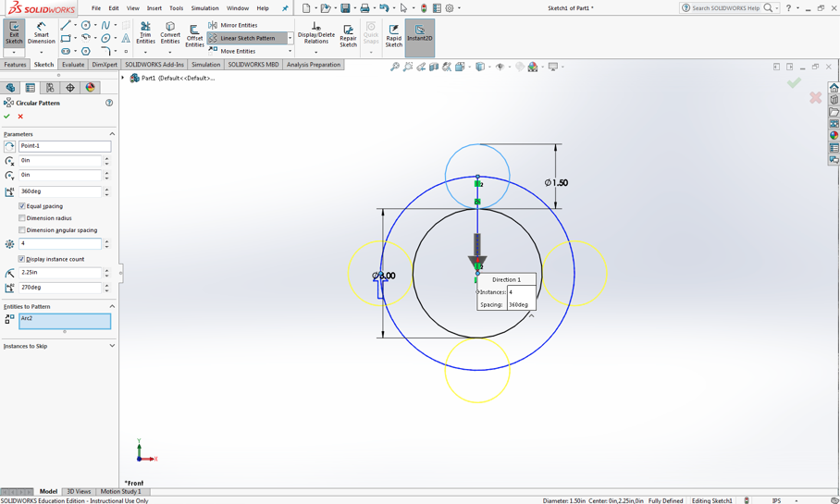This screenshot has height=504, width=840.
Task: Click the Zoom to Fit icon
Action: 394,67
